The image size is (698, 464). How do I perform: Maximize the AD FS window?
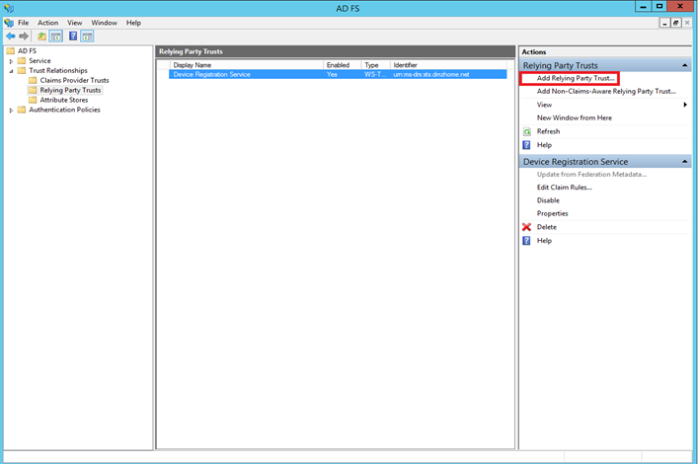pyautogui.click(x=659, y=6)
